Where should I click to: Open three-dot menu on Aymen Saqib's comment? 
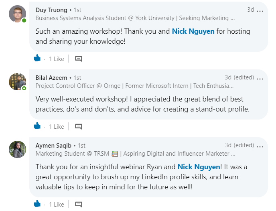260,146
